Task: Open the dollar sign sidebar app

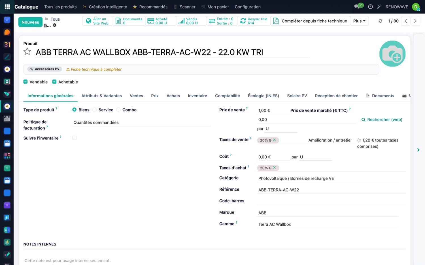Action: point(7,217)
